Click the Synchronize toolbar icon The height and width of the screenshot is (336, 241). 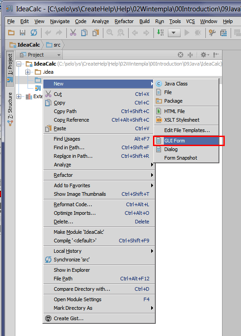tap(34, 33)
